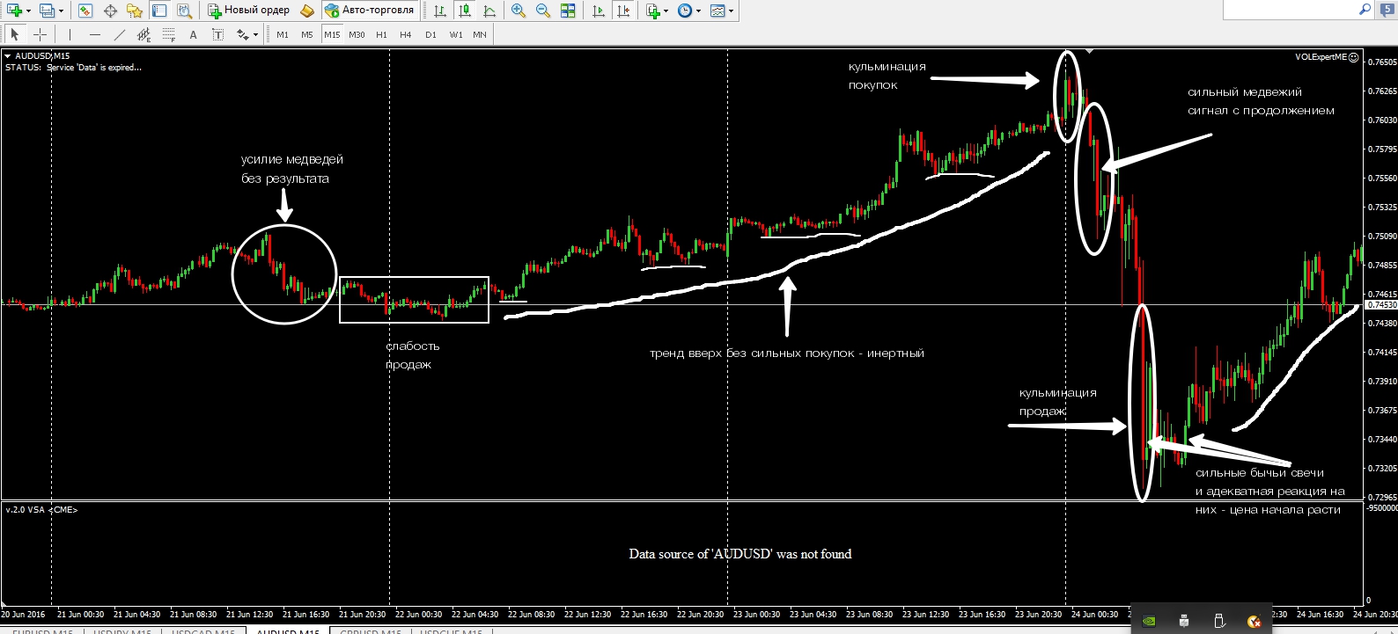Switch to H4 timeframe
The image size is (1398, 634).
[x=406, y=34]
